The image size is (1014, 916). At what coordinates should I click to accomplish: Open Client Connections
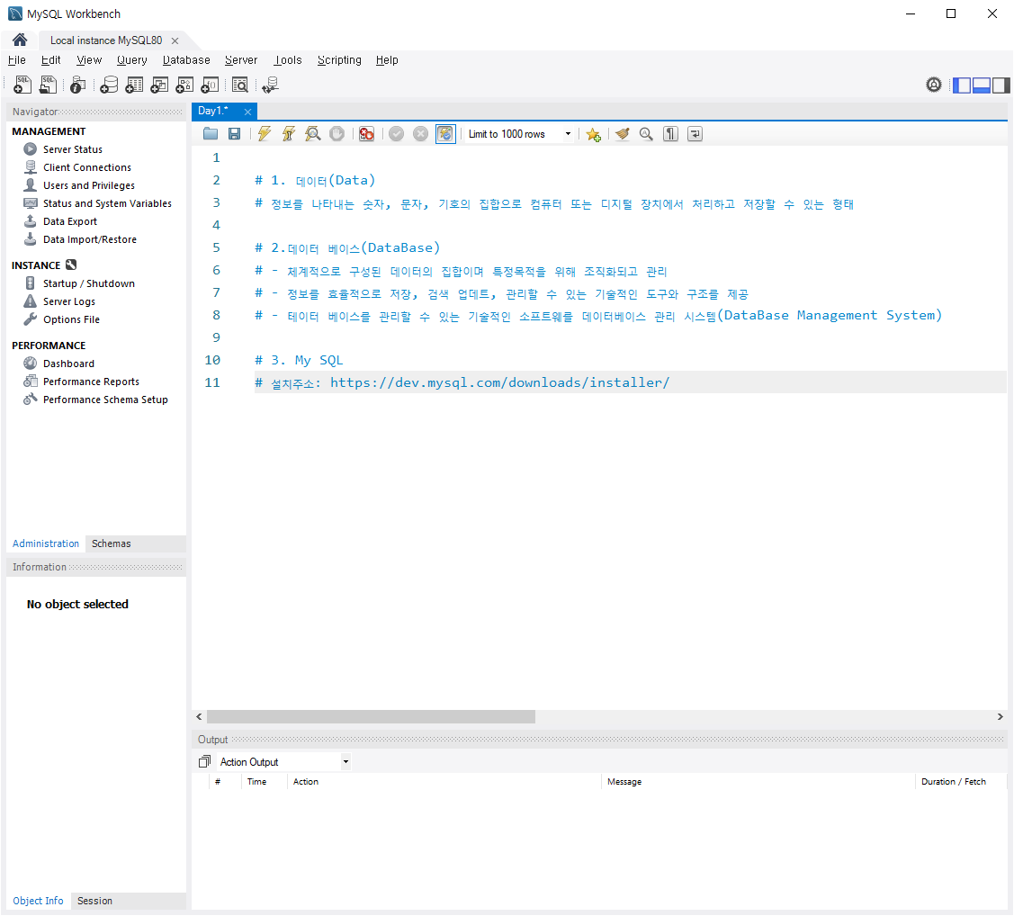(87, 167)
